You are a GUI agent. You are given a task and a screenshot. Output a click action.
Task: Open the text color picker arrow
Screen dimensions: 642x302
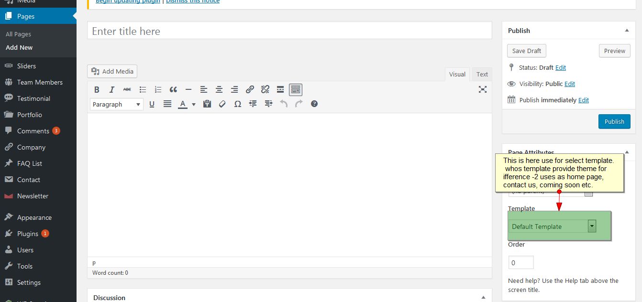[194, 104]
